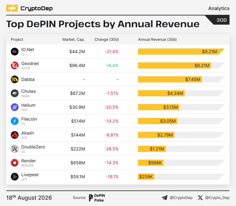This screenshot has width=236, height=206.
Task: Click the Annual Revenue (30d) column header
Action: [157, 40]
